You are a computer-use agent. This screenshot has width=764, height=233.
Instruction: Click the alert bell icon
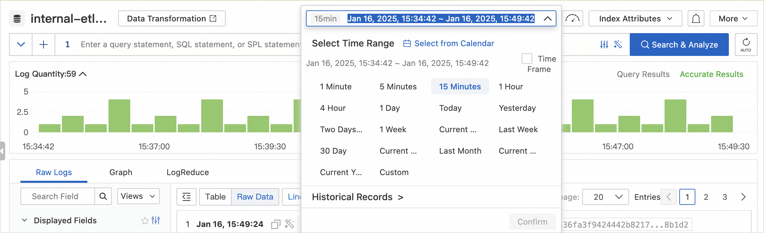pos(696,19)
